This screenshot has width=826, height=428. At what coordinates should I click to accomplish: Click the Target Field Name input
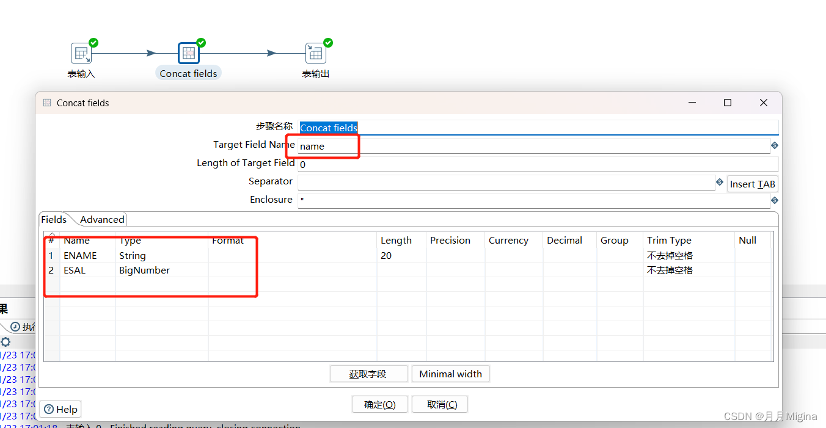pos(533,146)
